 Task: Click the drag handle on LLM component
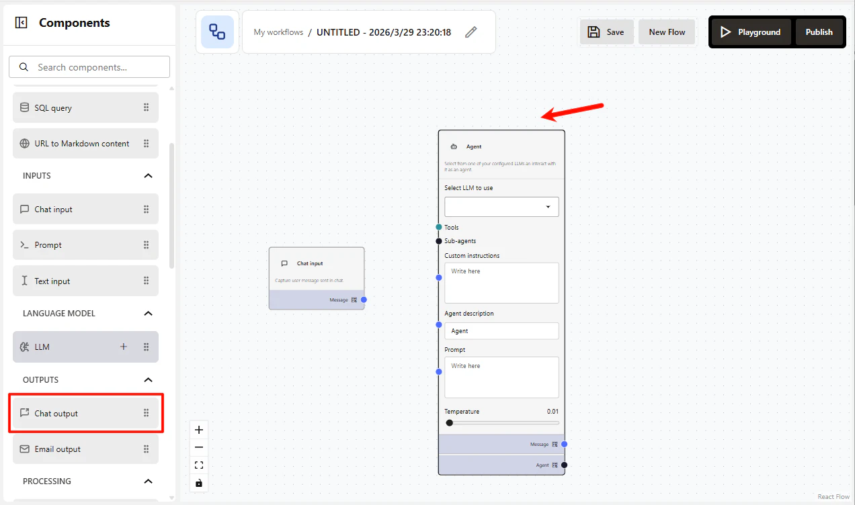146,347
